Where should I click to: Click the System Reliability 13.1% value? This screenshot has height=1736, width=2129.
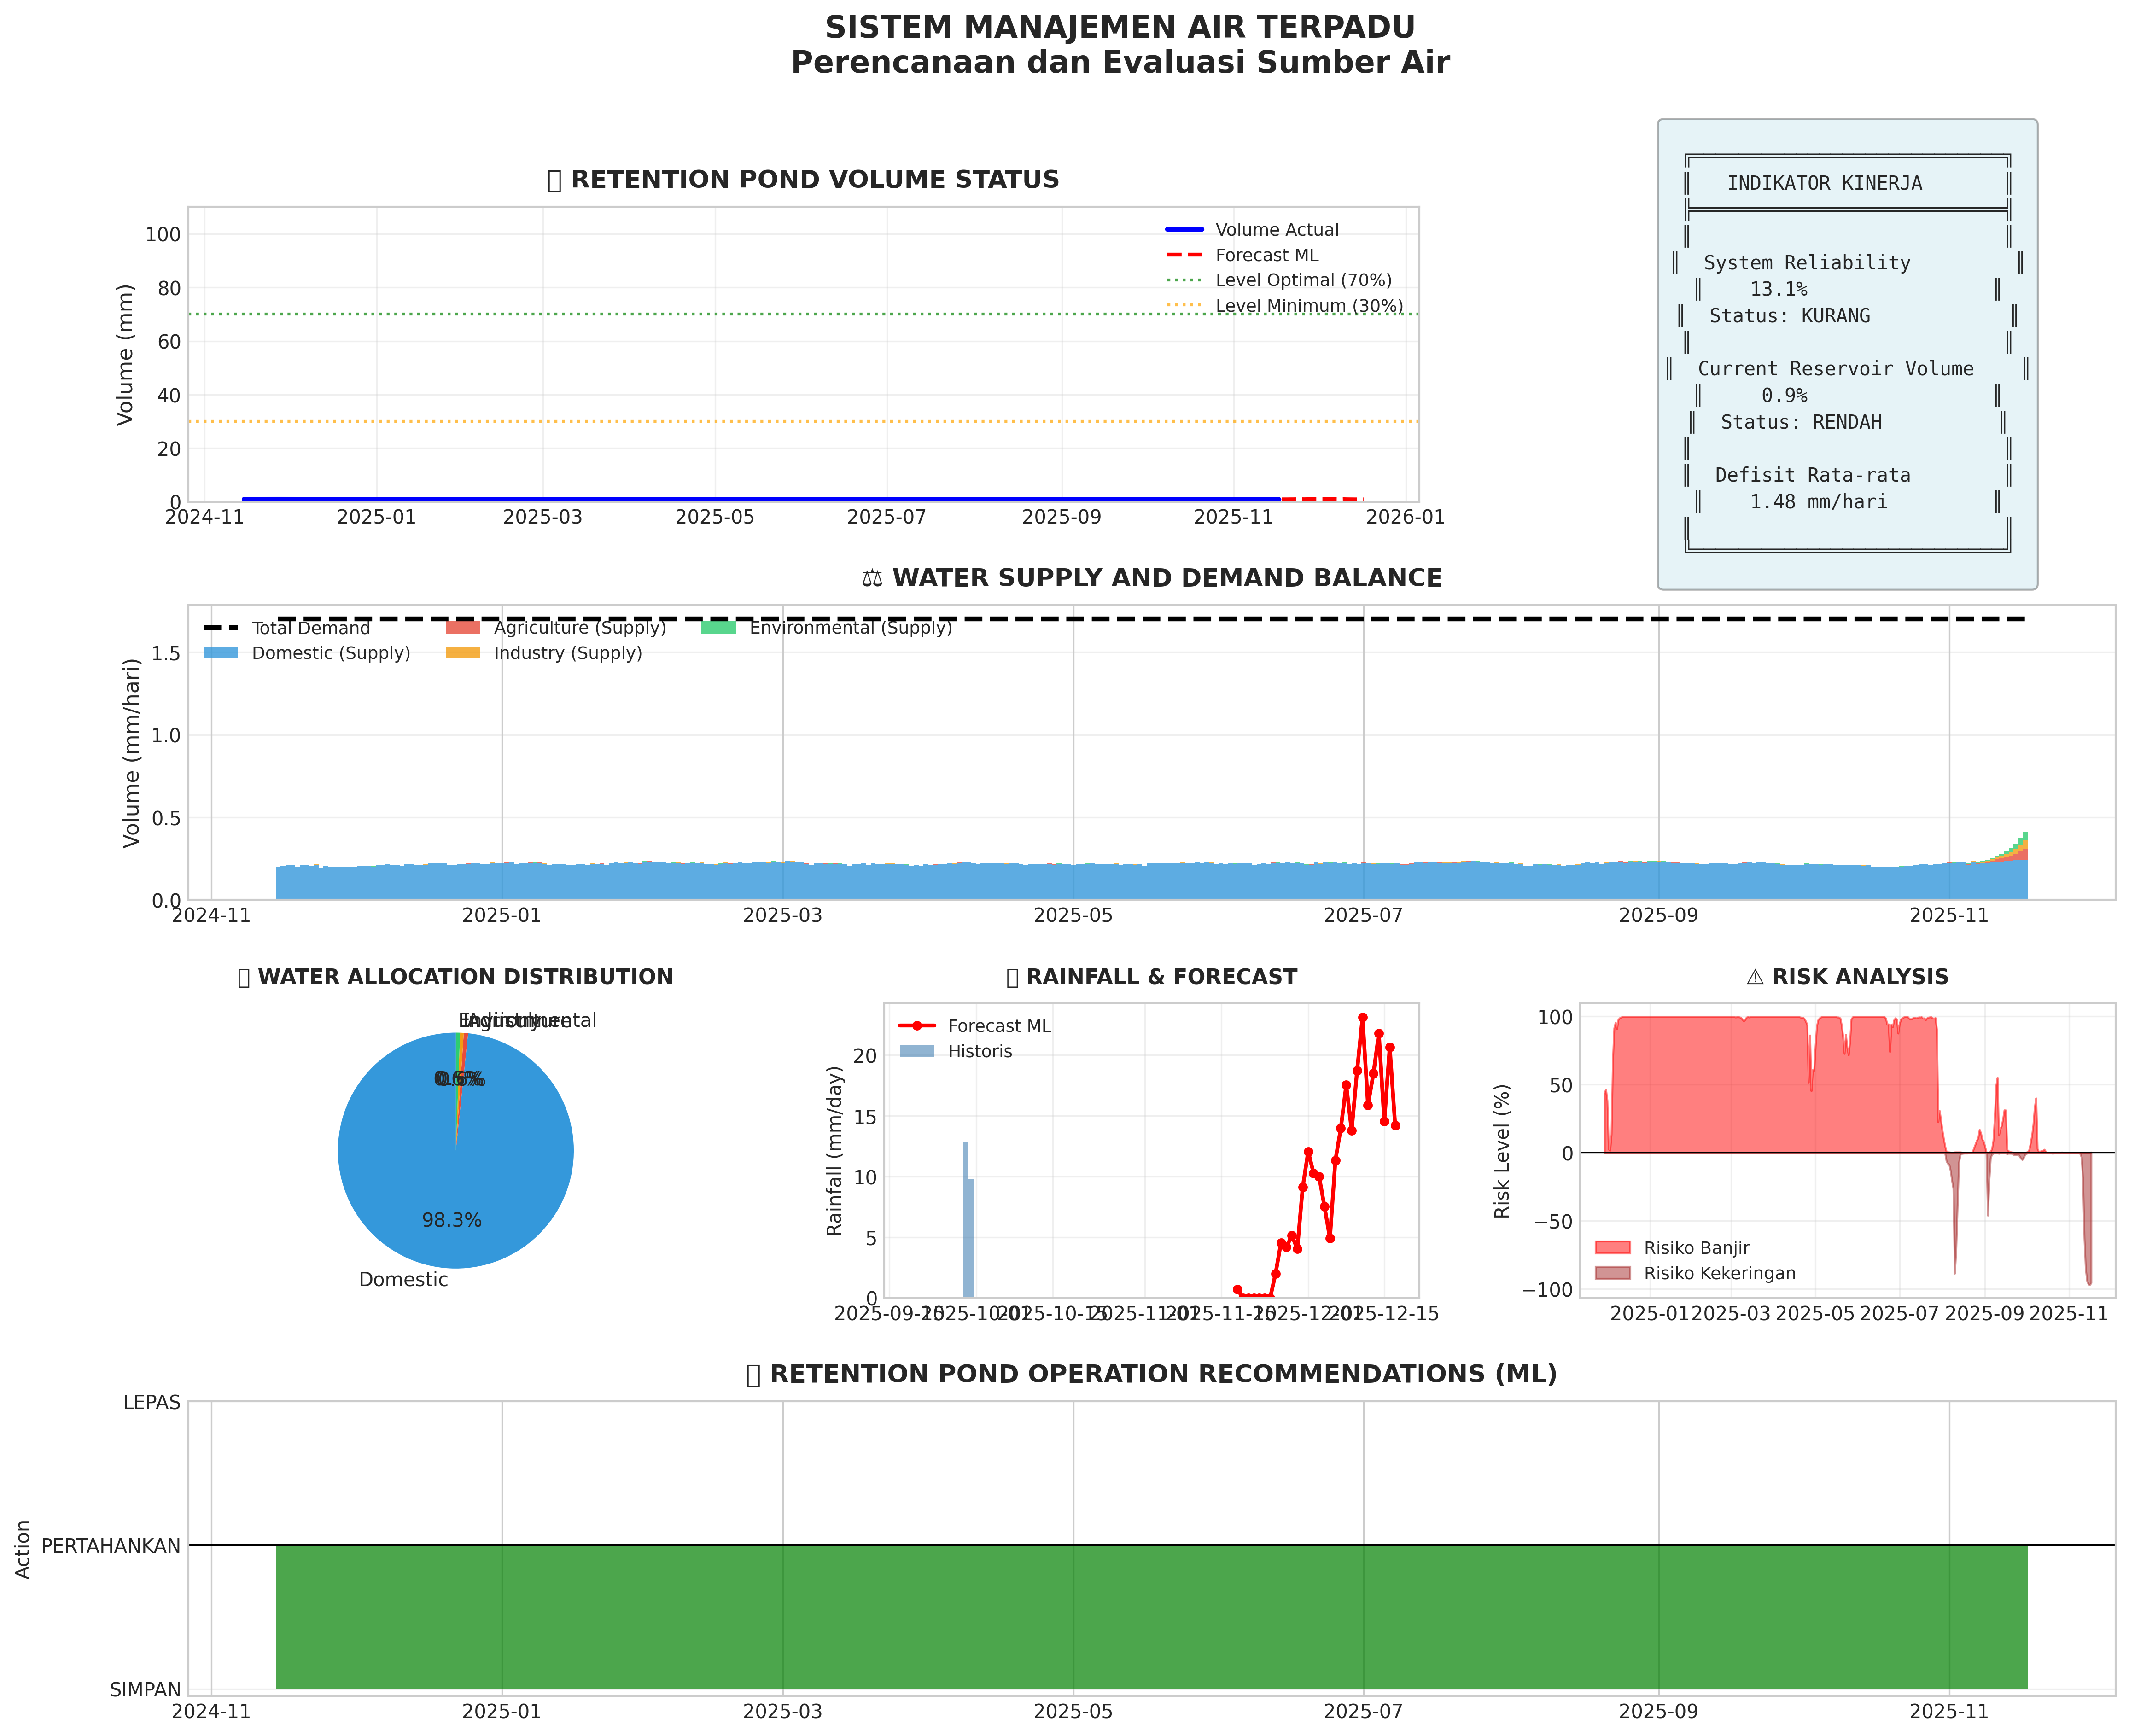pos(1778,290)
